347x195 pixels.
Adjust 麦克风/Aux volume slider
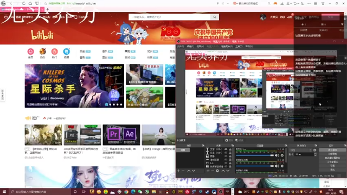click(255, 155)
